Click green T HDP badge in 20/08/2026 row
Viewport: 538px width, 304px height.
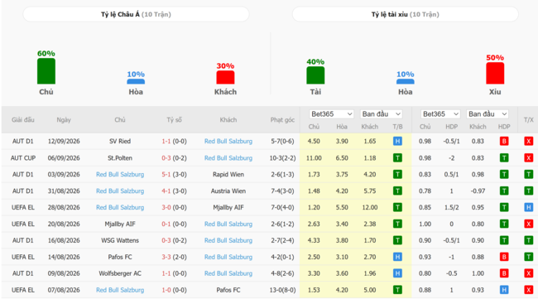click(504, 224)
